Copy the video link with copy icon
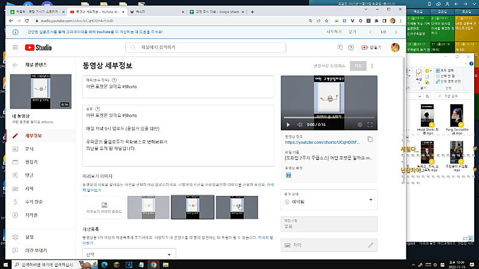This screenshot has height=269, width=479. [x=370, y=139]
